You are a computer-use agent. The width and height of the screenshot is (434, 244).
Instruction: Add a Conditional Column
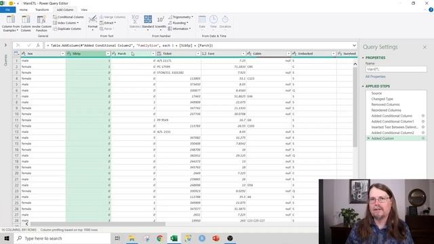point(68,17)
